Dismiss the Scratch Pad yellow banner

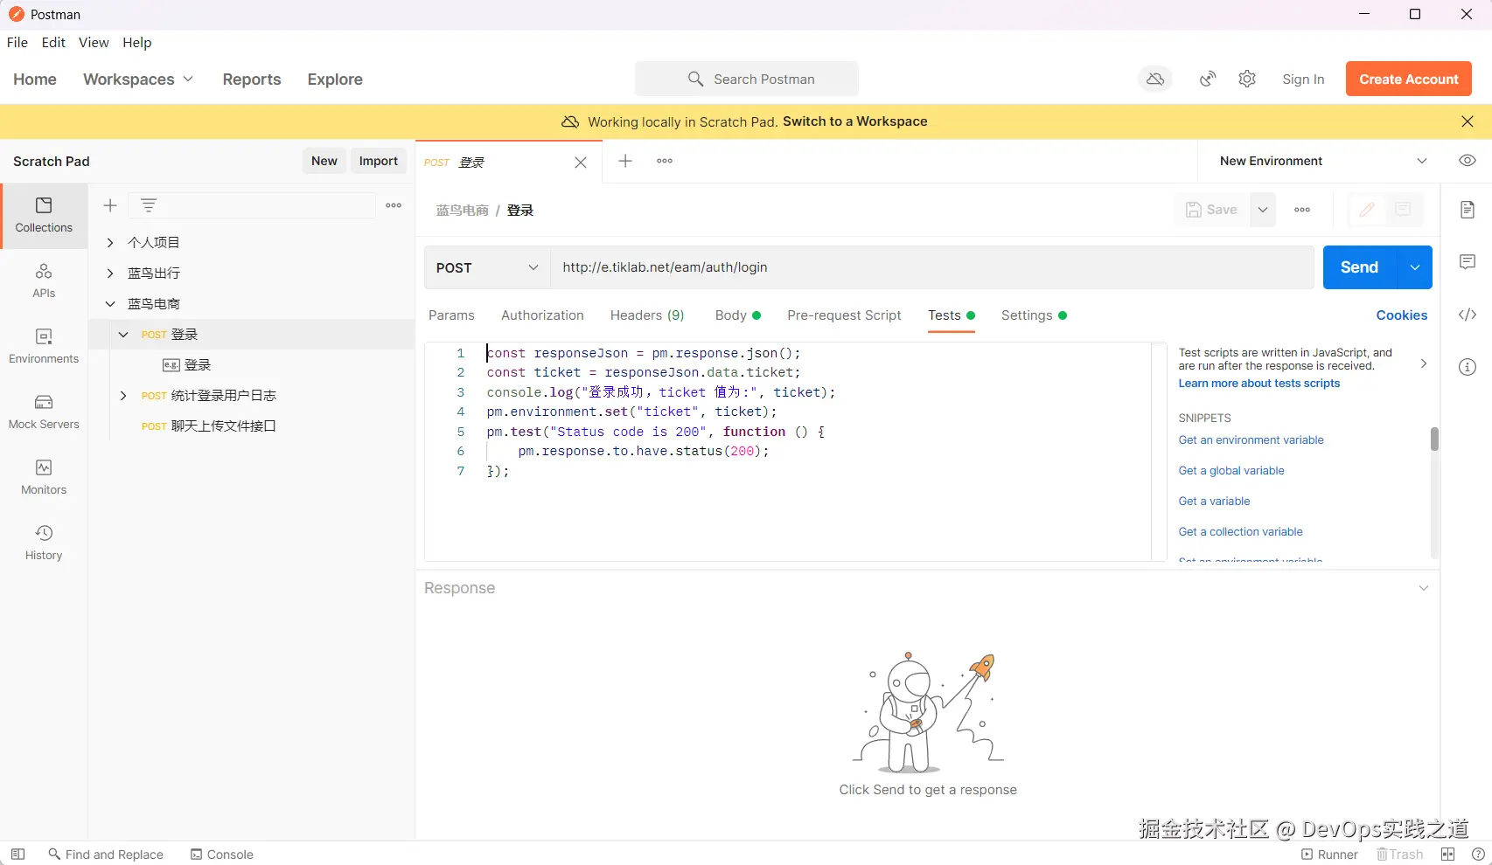(1468, 121)
